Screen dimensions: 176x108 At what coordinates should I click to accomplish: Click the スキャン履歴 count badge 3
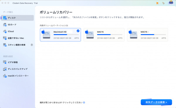32,45
